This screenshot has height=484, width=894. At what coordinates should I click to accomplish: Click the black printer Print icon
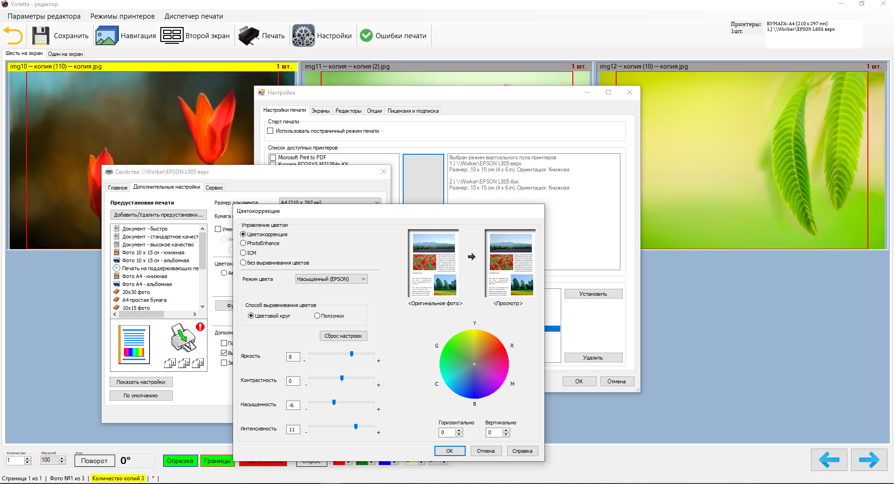tap(248, 36)
